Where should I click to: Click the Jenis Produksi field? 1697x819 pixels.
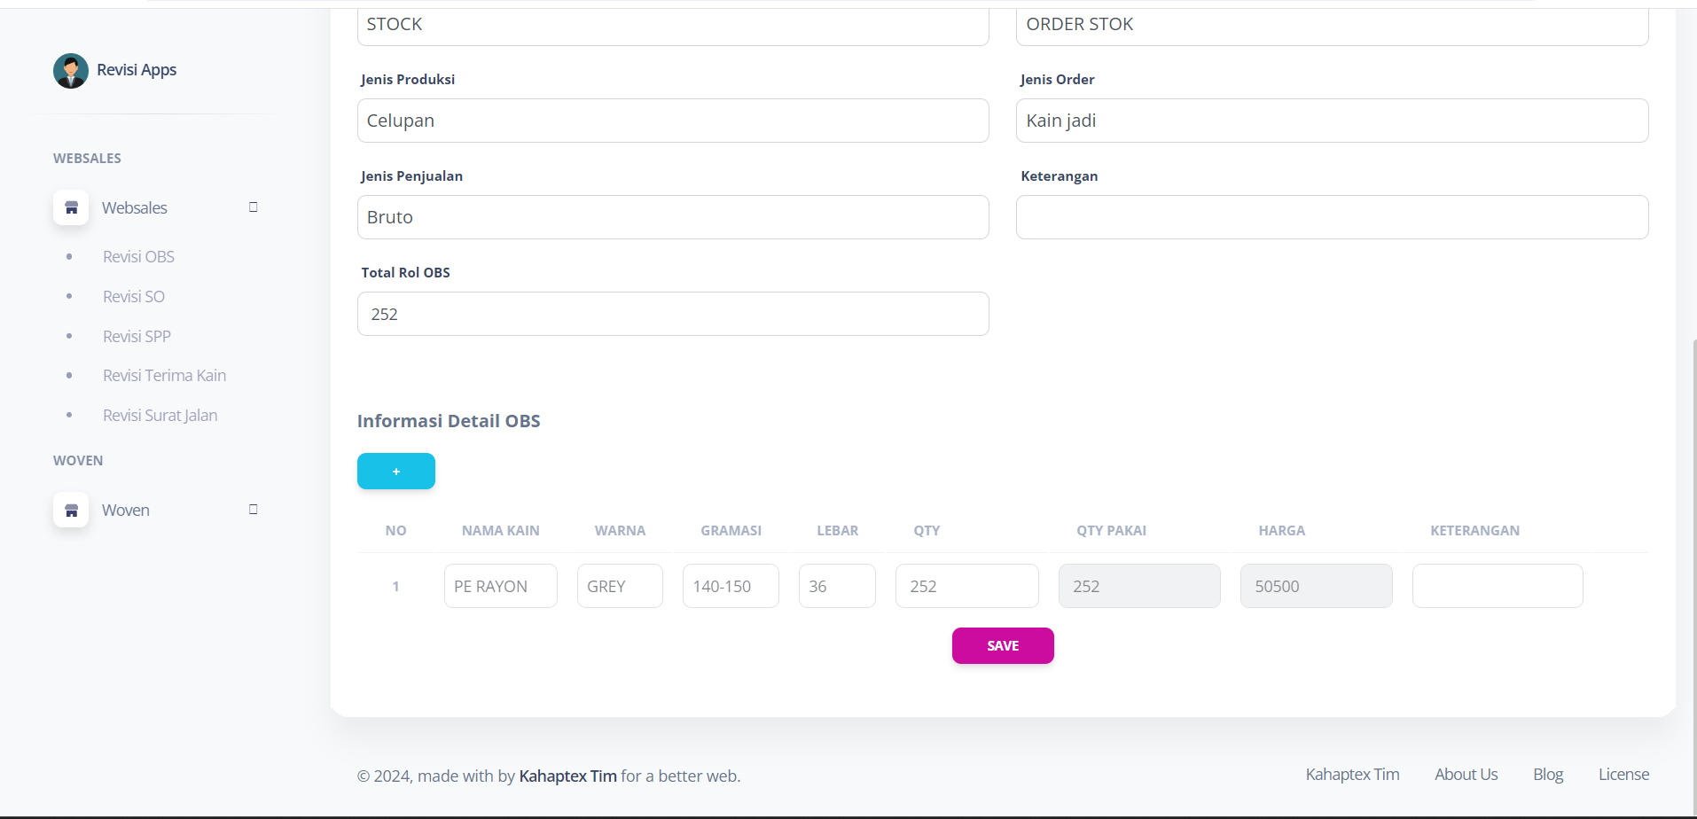tap(672, 121)
